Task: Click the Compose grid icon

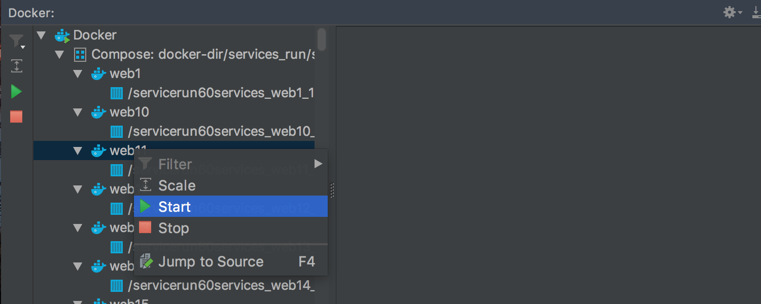Action: 80,54
